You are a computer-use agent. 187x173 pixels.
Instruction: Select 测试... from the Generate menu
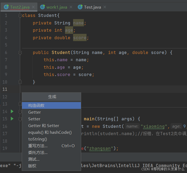tap(51, 159)
